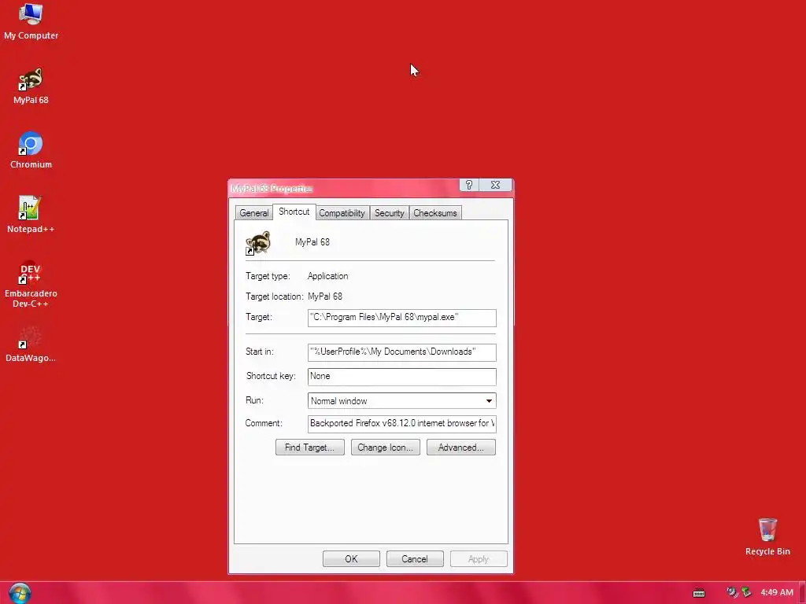The image size is (806, 604).
Task: Click the Change Icon... button
Action: click(x=386, y=447)
